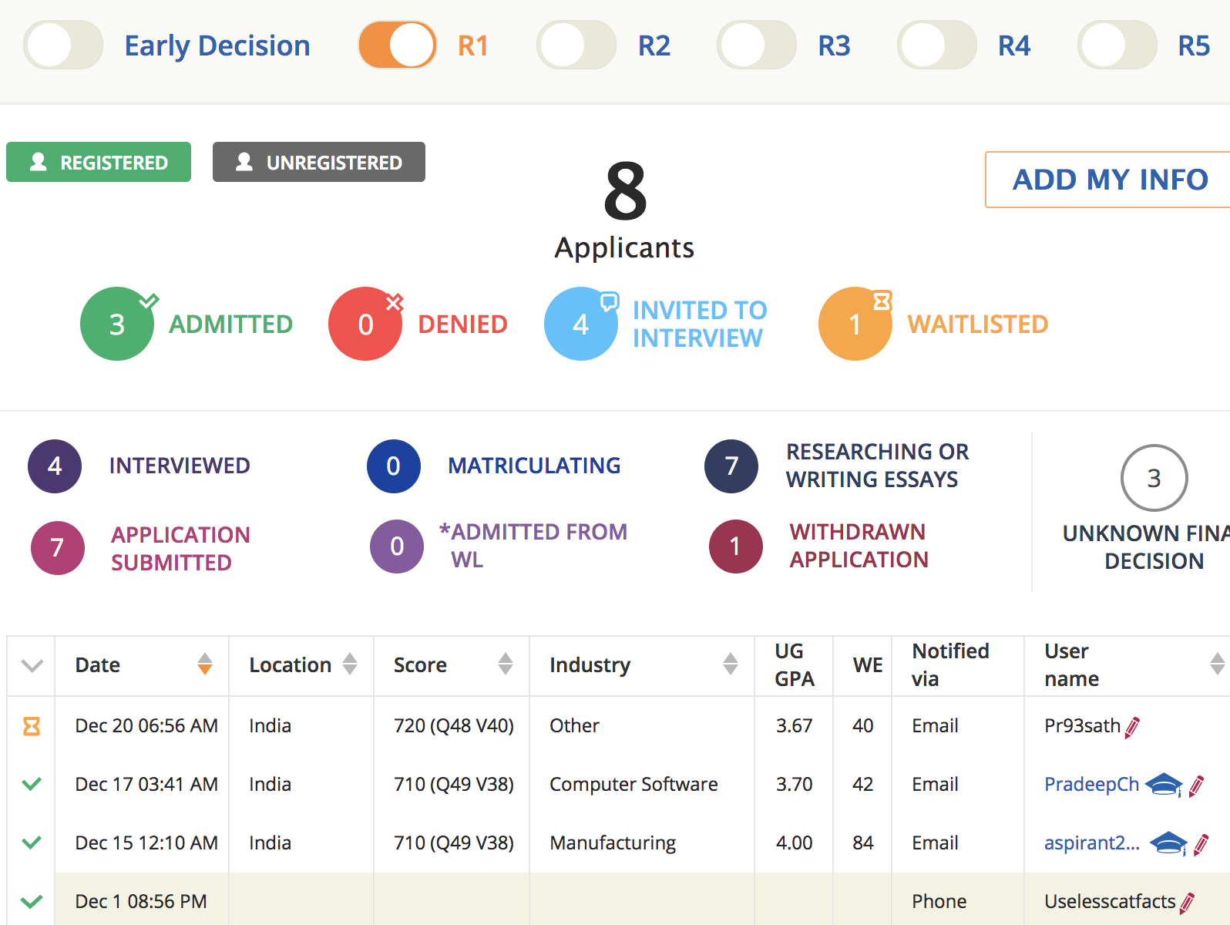Select the Unregistered filter tab
The width and height of the screenshot is (1230, 925).
click(x=319, y=162)
